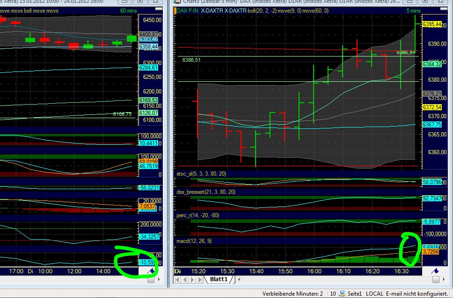Click the blue pointer icon below the price scale

pos(435,270)
